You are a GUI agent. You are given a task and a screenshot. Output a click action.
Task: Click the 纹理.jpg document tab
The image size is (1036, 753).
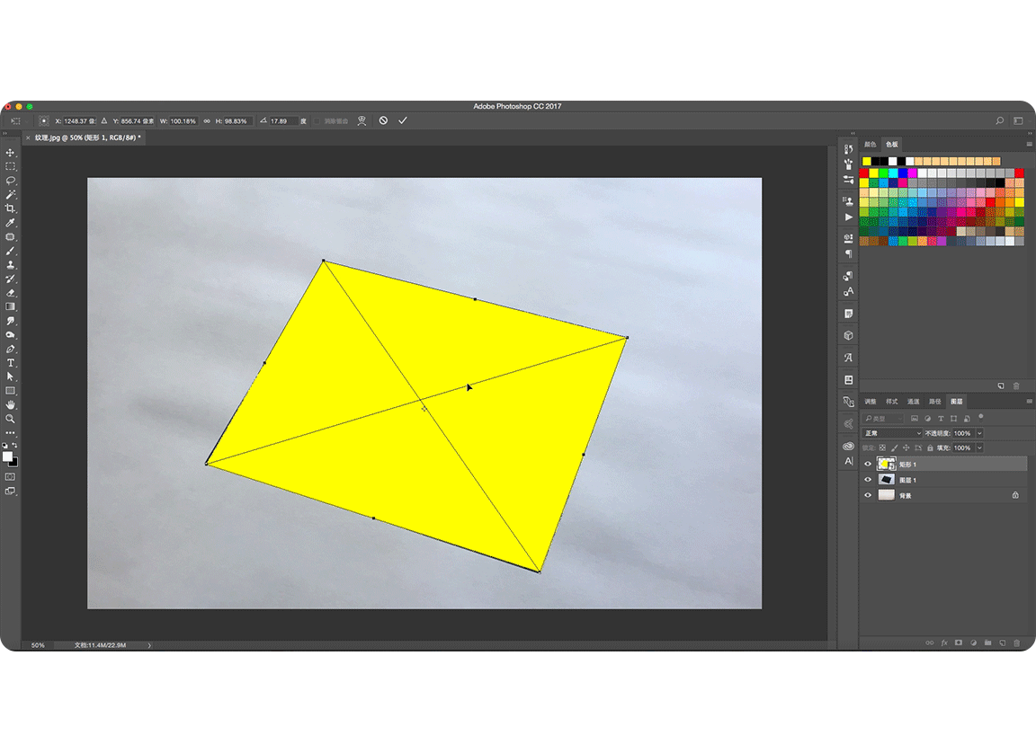[x=87, y=137]
